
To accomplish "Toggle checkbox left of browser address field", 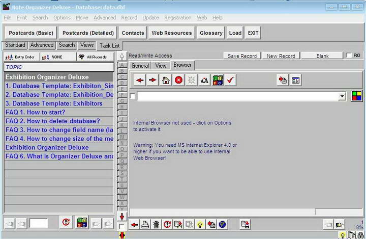I will tap(132, 96).
